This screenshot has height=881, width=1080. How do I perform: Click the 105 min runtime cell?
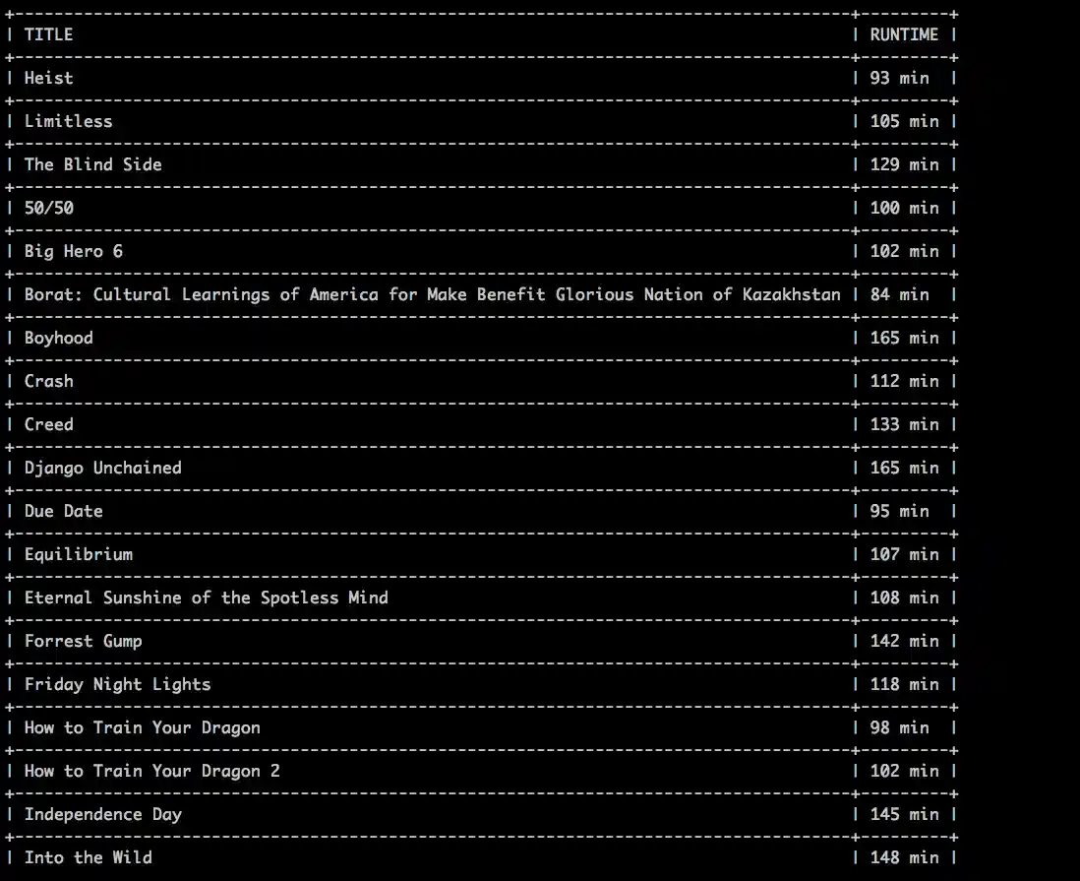(x=904, y=121)
